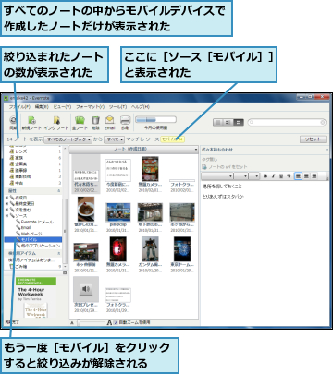Click the リセット button
The image size is (333, 374).
tap(313, 139)
